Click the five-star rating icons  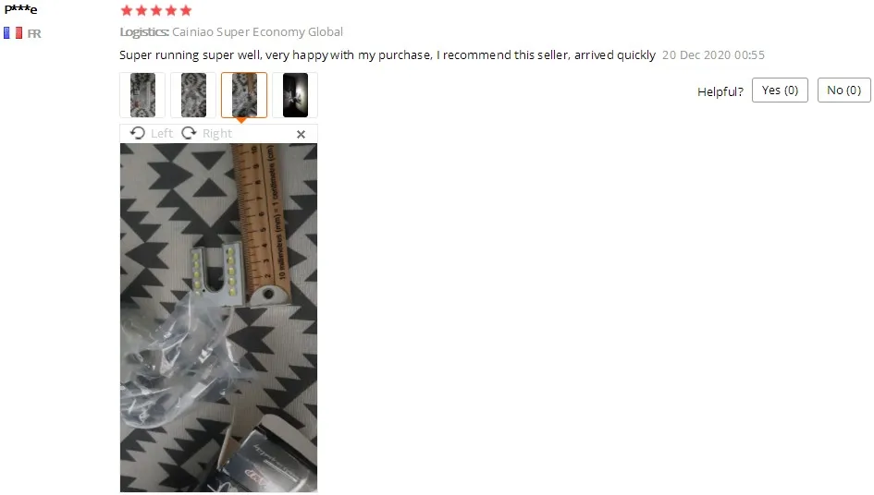tap(156, 10)
